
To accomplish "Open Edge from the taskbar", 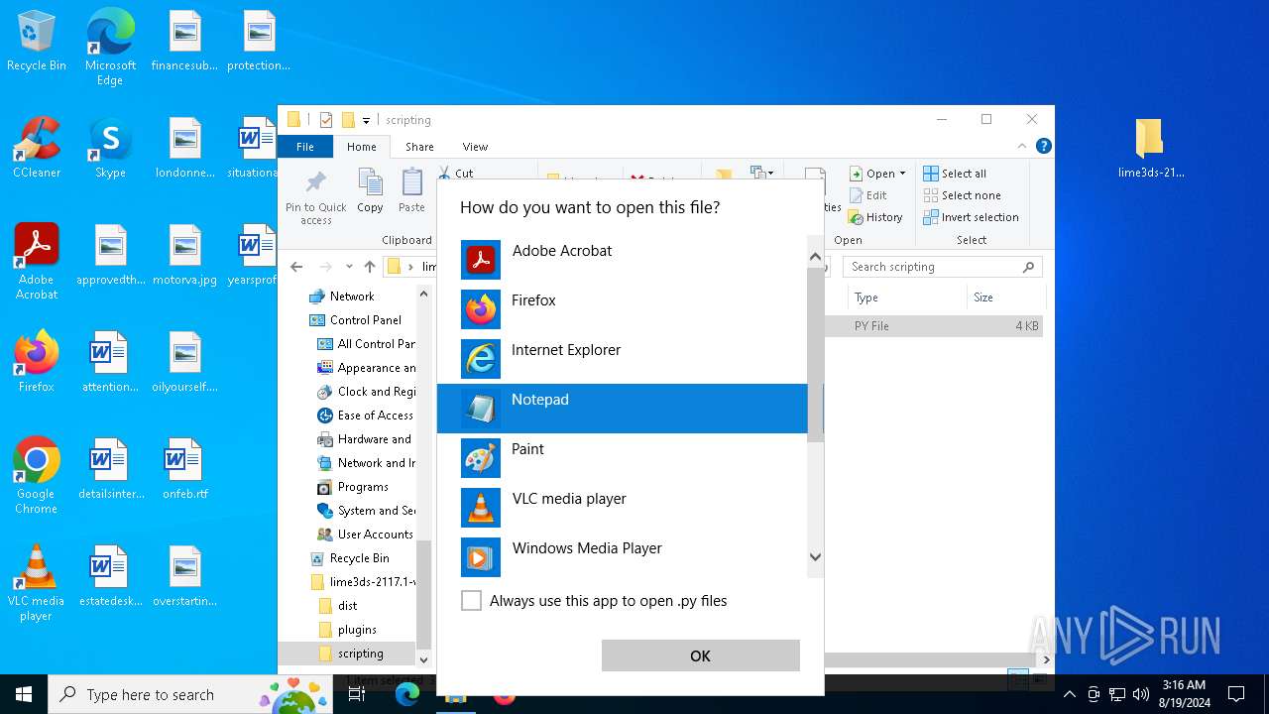I will (407, 694).
